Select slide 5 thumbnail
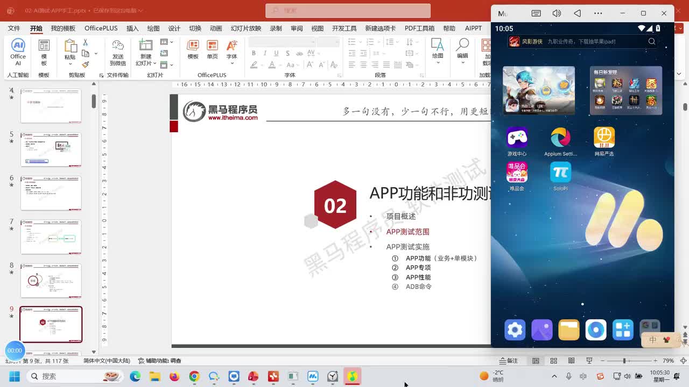The image size is (689, 387). (51, 149)
